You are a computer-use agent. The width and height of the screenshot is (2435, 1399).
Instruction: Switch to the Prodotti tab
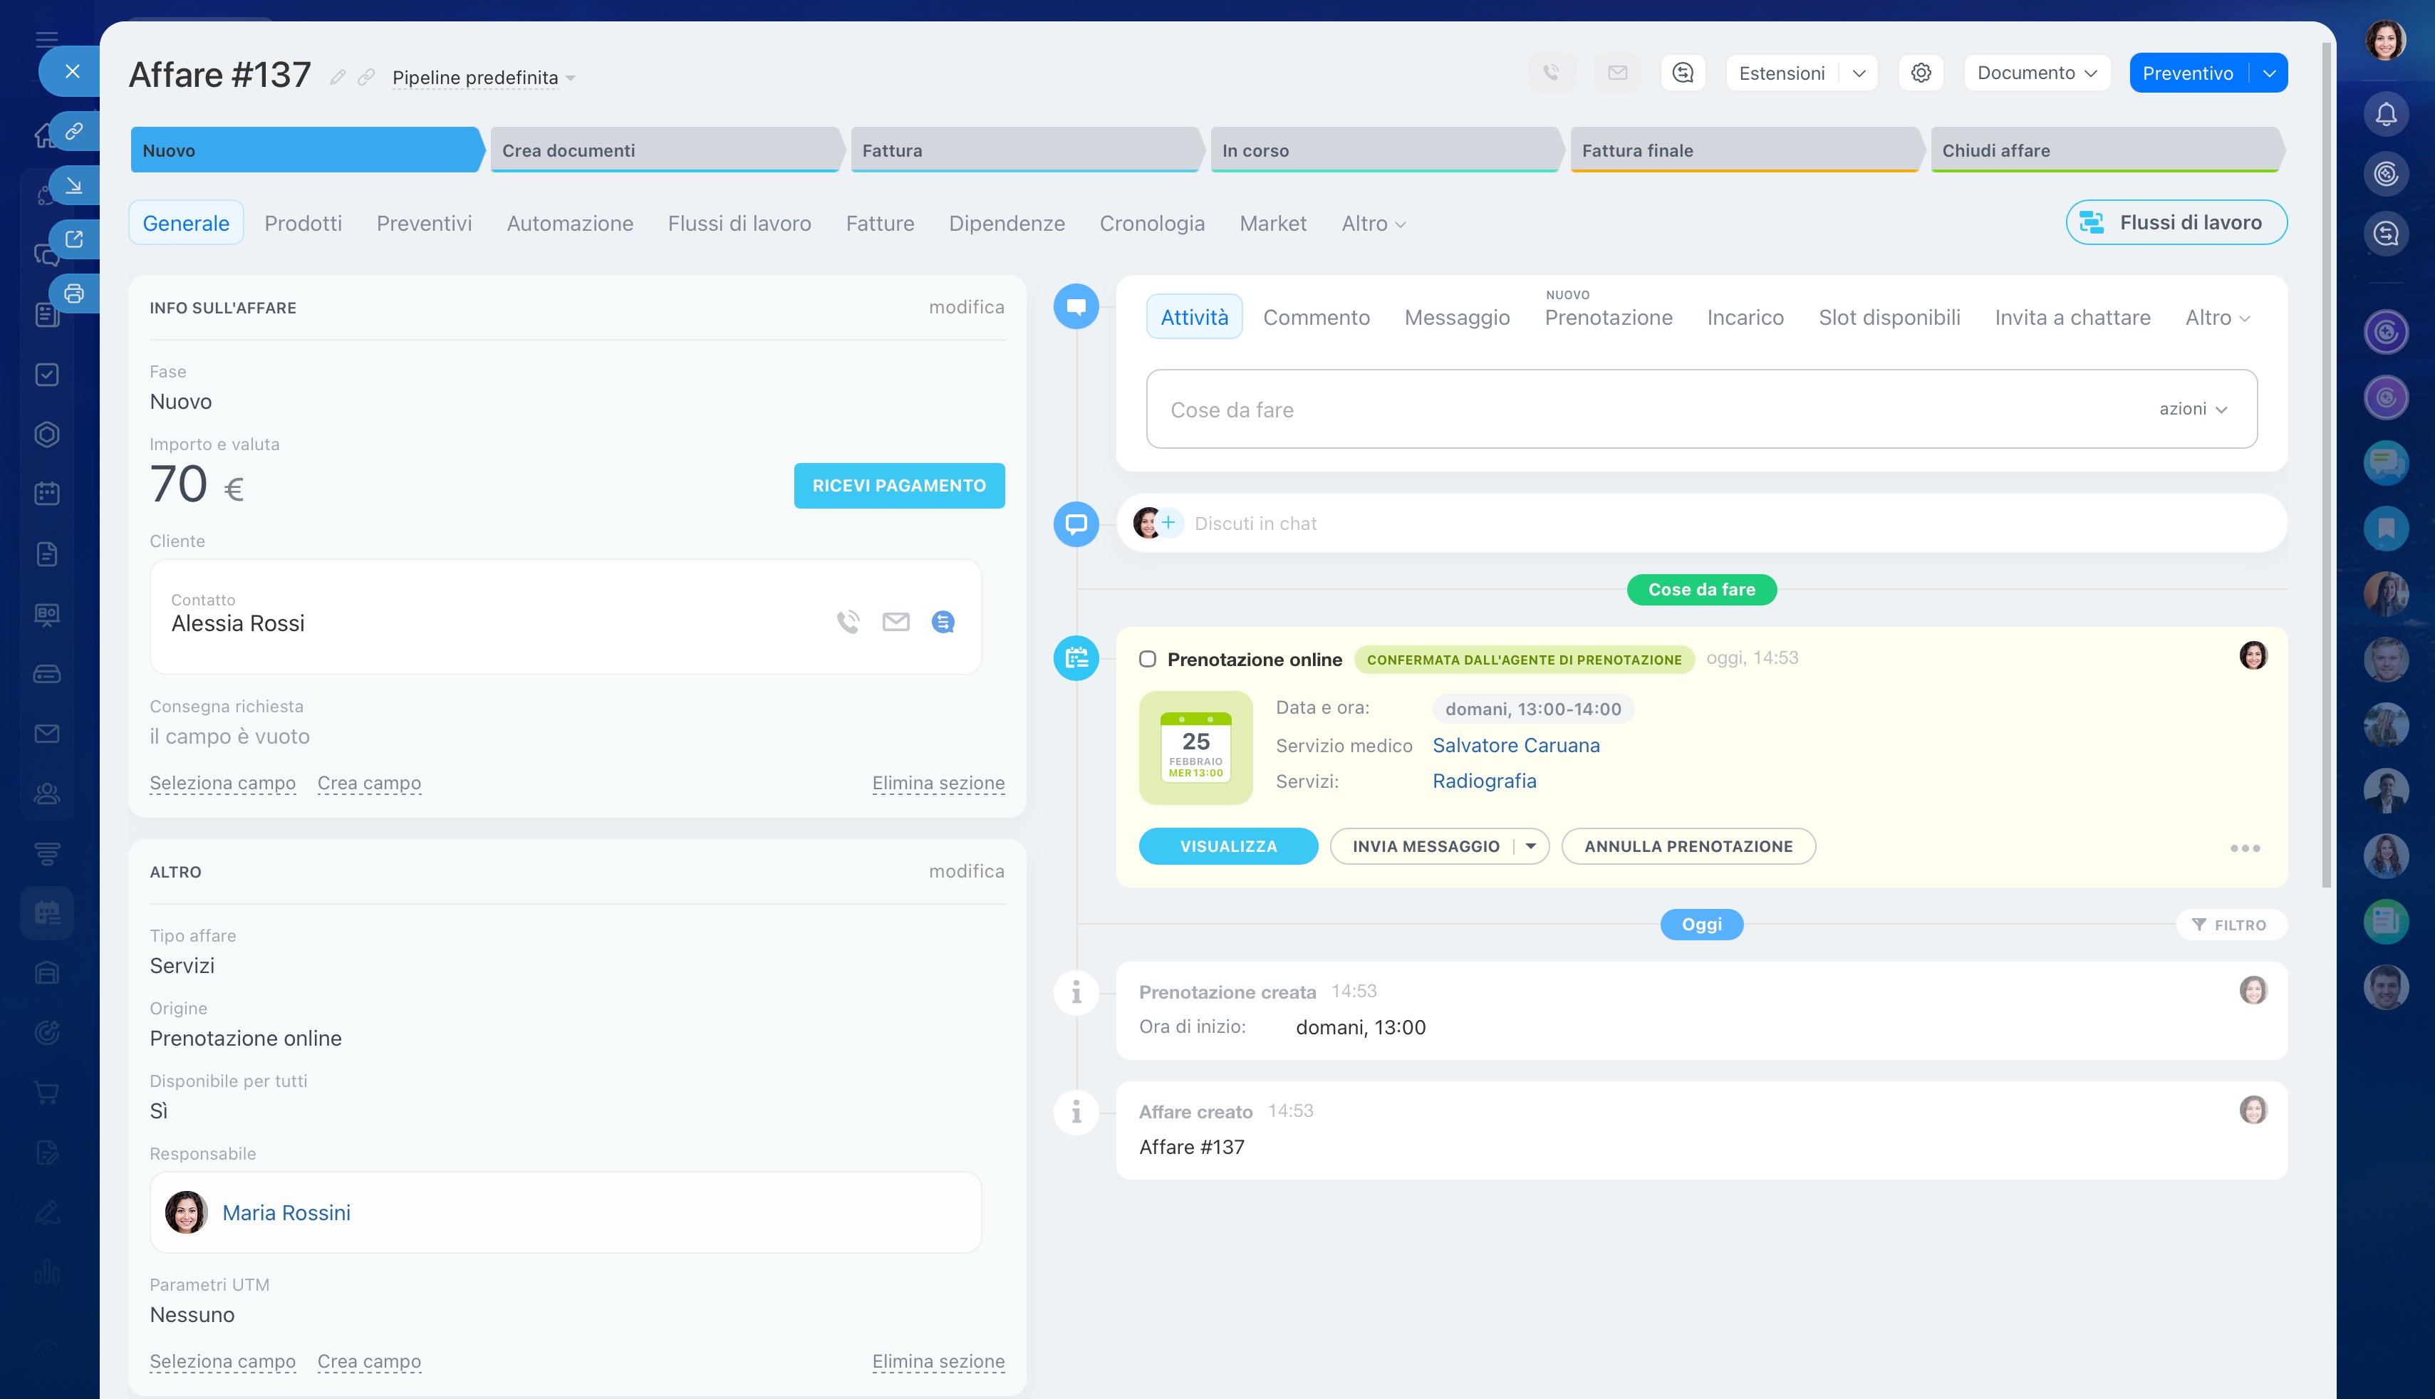click(303, 223)
